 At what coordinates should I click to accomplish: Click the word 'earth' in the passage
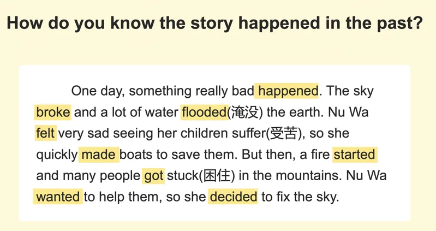click(x=306, y=112)
